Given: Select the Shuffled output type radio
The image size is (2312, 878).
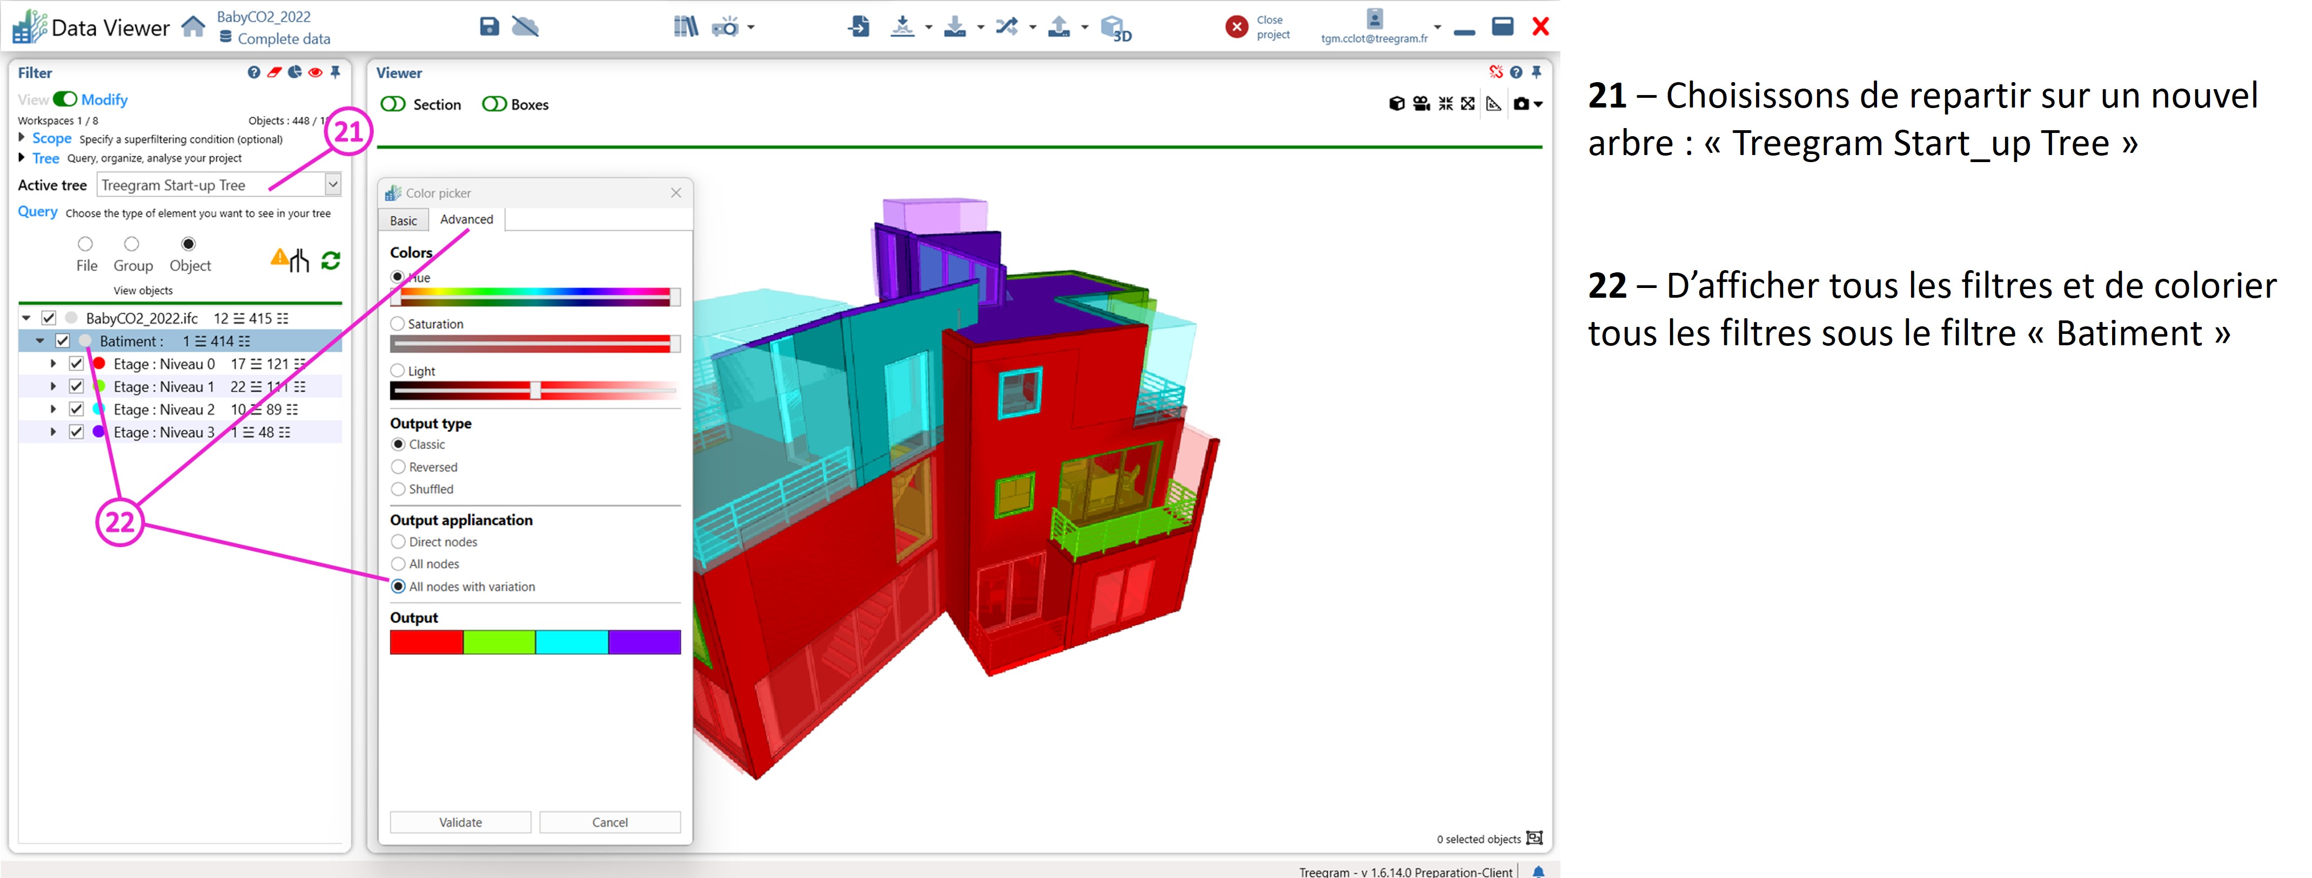Looking at the screenshot, I should (x=399, y=490).
